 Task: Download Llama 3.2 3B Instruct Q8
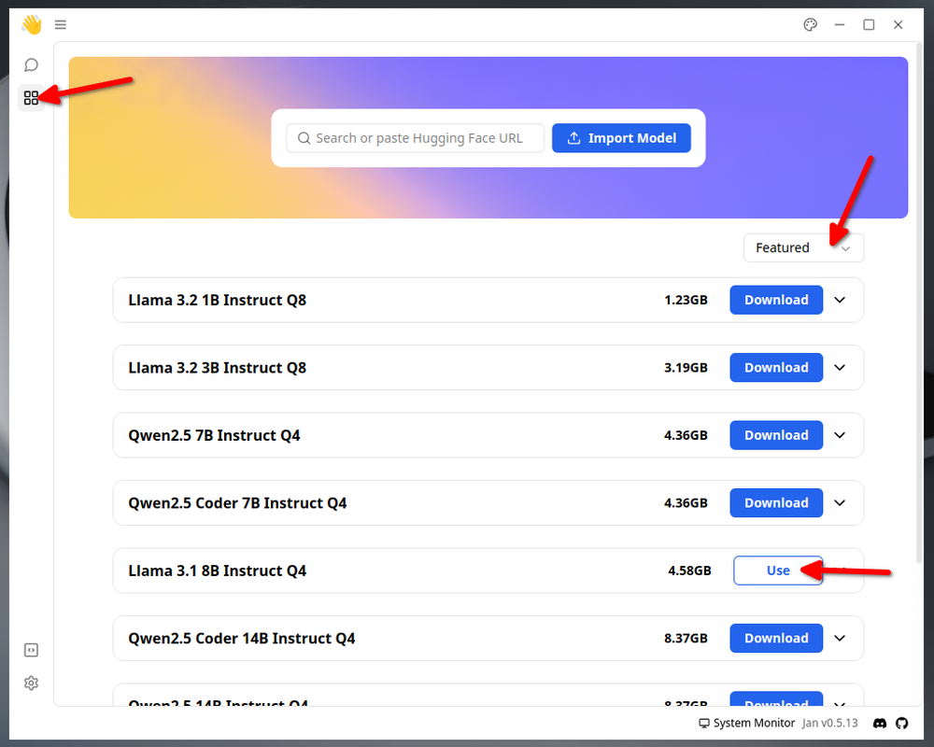(x=776, y=368)
